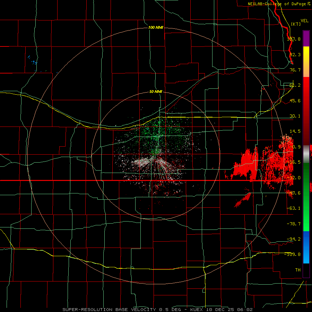Click the 107.8 velocity scale value
This screenshot has height=312, width=312.
click(x=294, y=39)
